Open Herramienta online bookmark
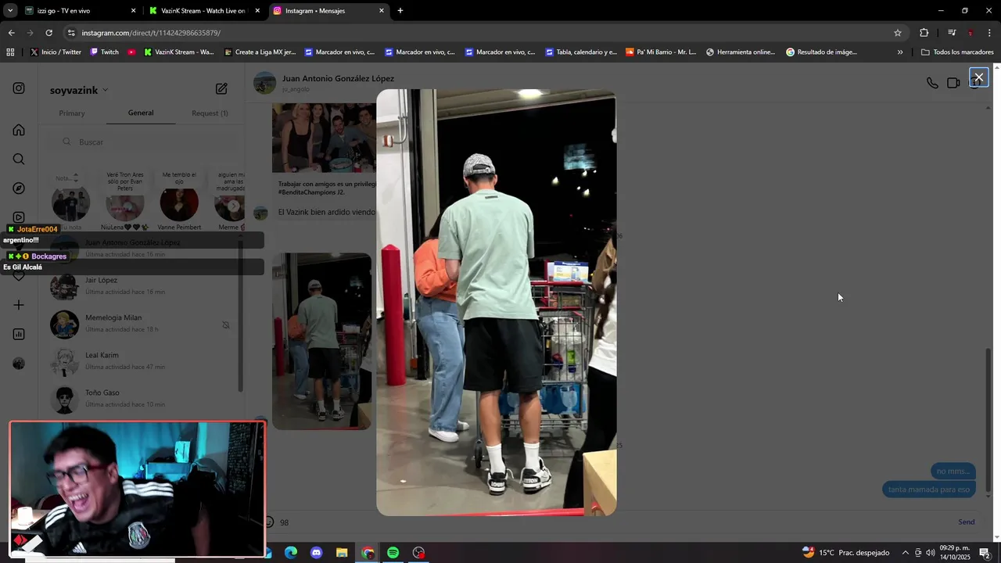Screen dimensions: 1001x563 coord(741,52)
